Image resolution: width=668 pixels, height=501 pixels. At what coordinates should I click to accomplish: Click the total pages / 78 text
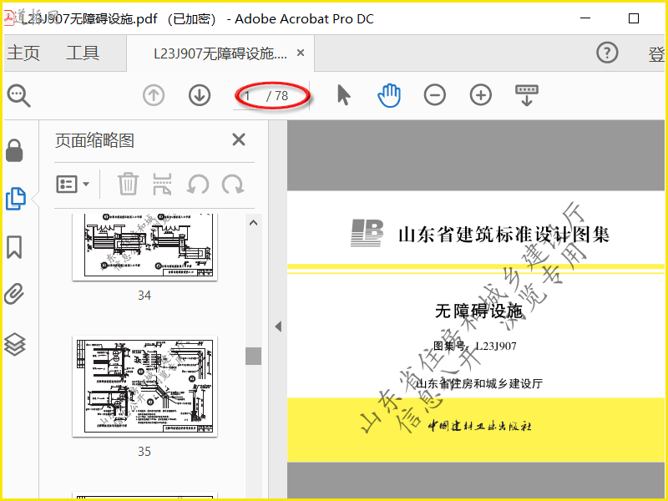(x=277, y=96)
